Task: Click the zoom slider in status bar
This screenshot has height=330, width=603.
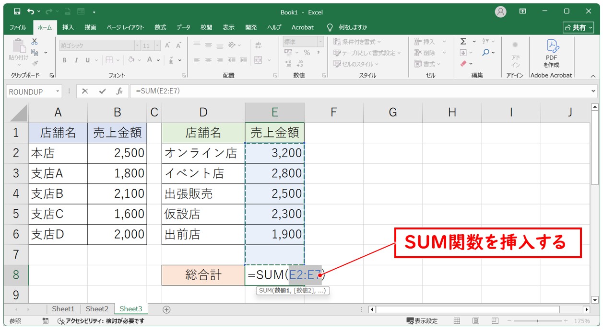Action: tap(537, 321)
